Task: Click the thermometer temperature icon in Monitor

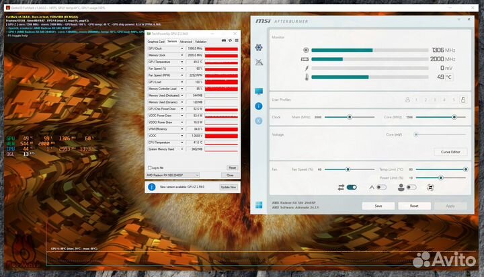Action: point(307,77)
